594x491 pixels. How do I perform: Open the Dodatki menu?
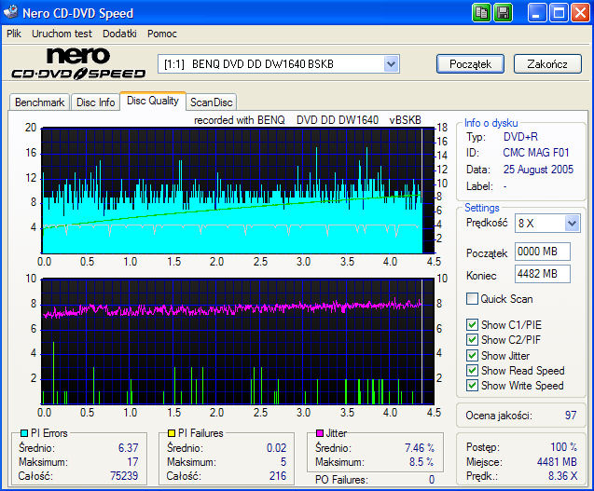(x=119, y=34)
